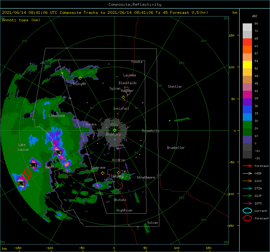Click the red forecast ellipse legend icon
Viewport: 270px width, 252px height.
pos(247,218)
